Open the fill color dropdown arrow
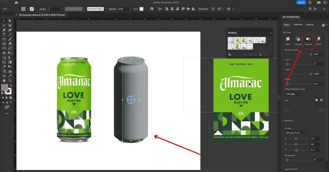This screenshot has width=329, height=172. pos(27,9)
